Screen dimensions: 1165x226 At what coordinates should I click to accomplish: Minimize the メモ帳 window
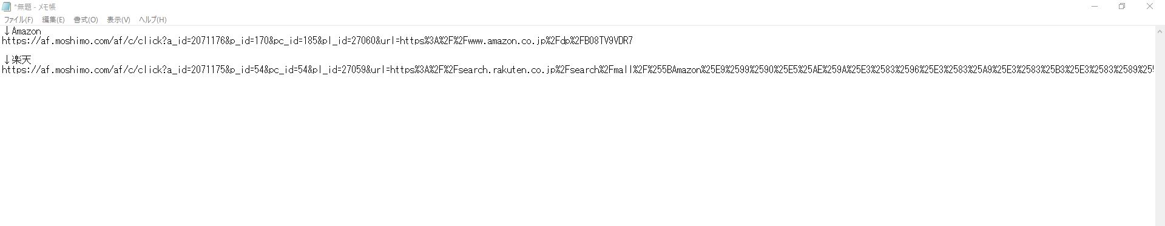1095,7
